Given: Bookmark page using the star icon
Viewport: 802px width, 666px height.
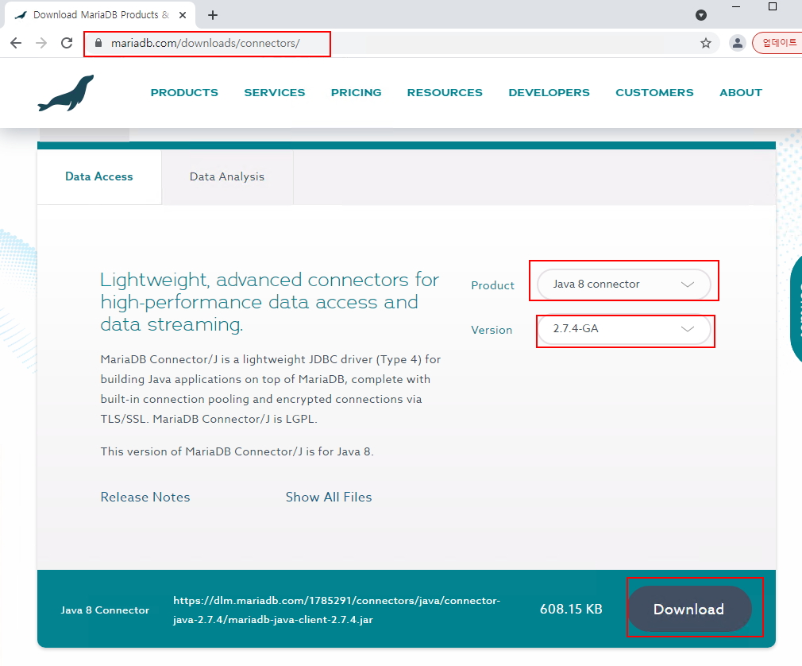Looking at the screenshot, I should pyautogui.click(x=705, y=43).
